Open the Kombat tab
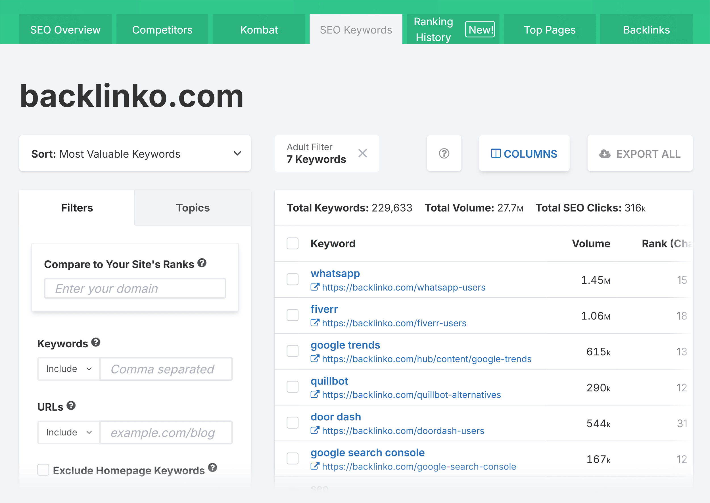This screenshot has height=503, width=710. click(x=259, y=30)
